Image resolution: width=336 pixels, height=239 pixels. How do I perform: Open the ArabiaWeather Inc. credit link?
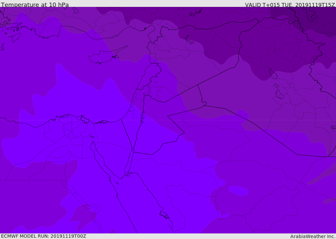312,236
